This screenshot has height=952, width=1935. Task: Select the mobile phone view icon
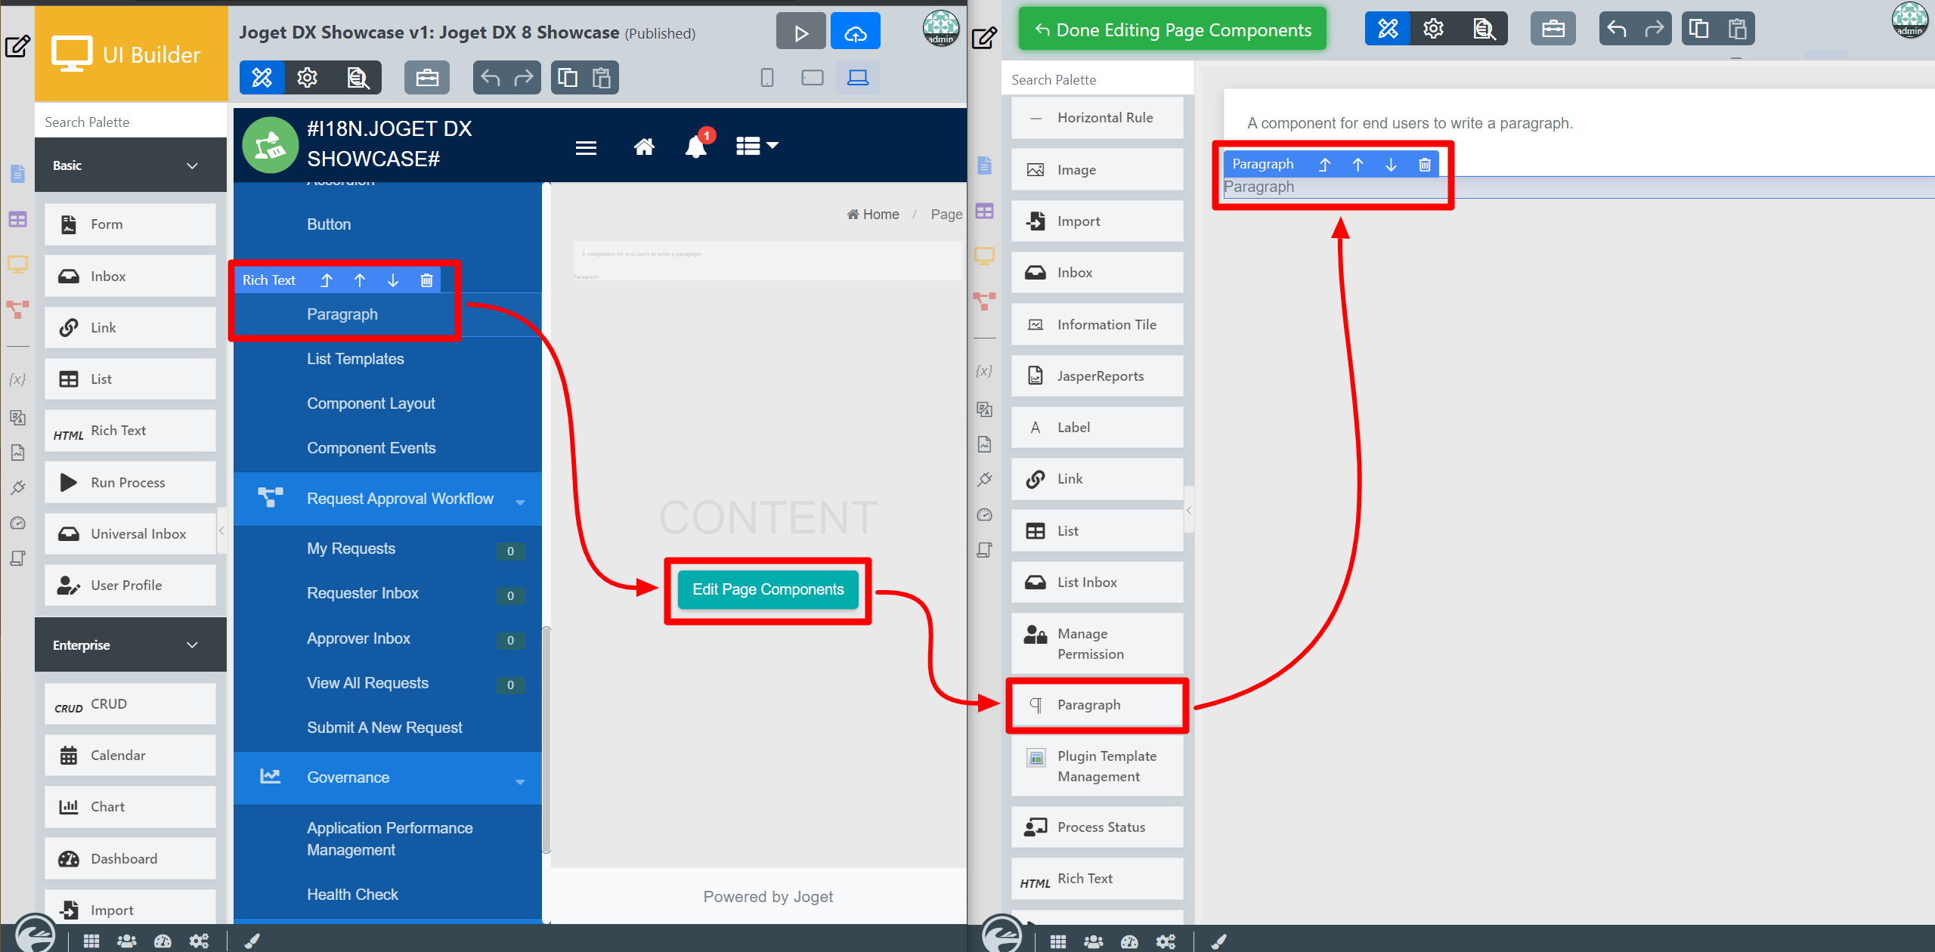(766, 78)
